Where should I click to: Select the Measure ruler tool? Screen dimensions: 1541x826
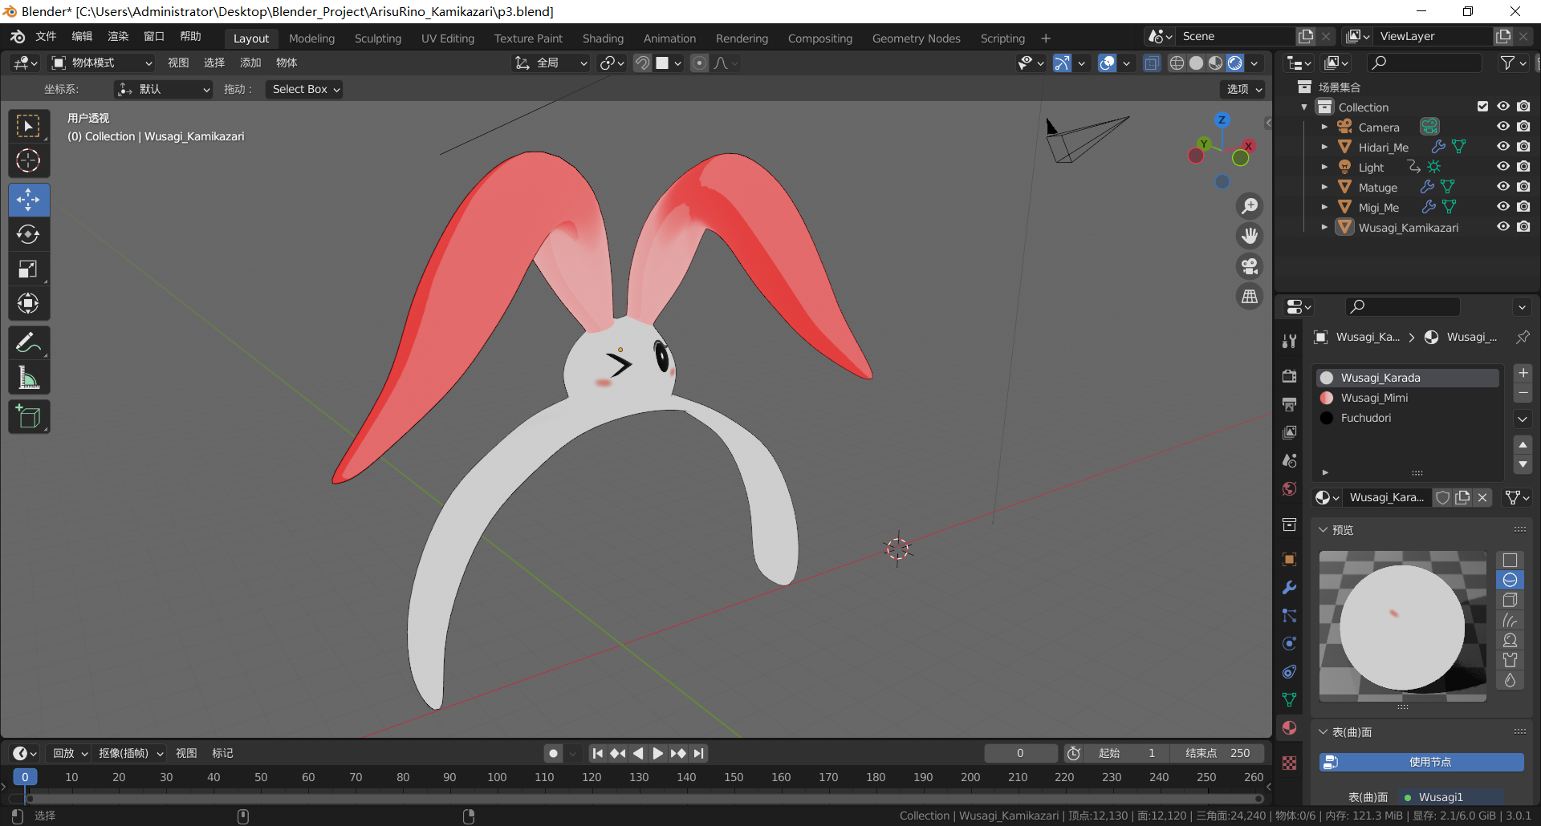28,379
